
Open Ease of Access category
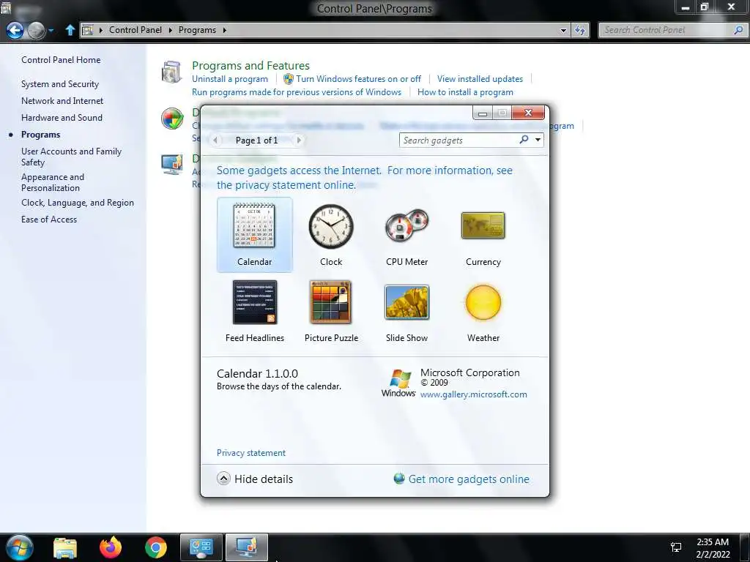click(x=49, y=220)
